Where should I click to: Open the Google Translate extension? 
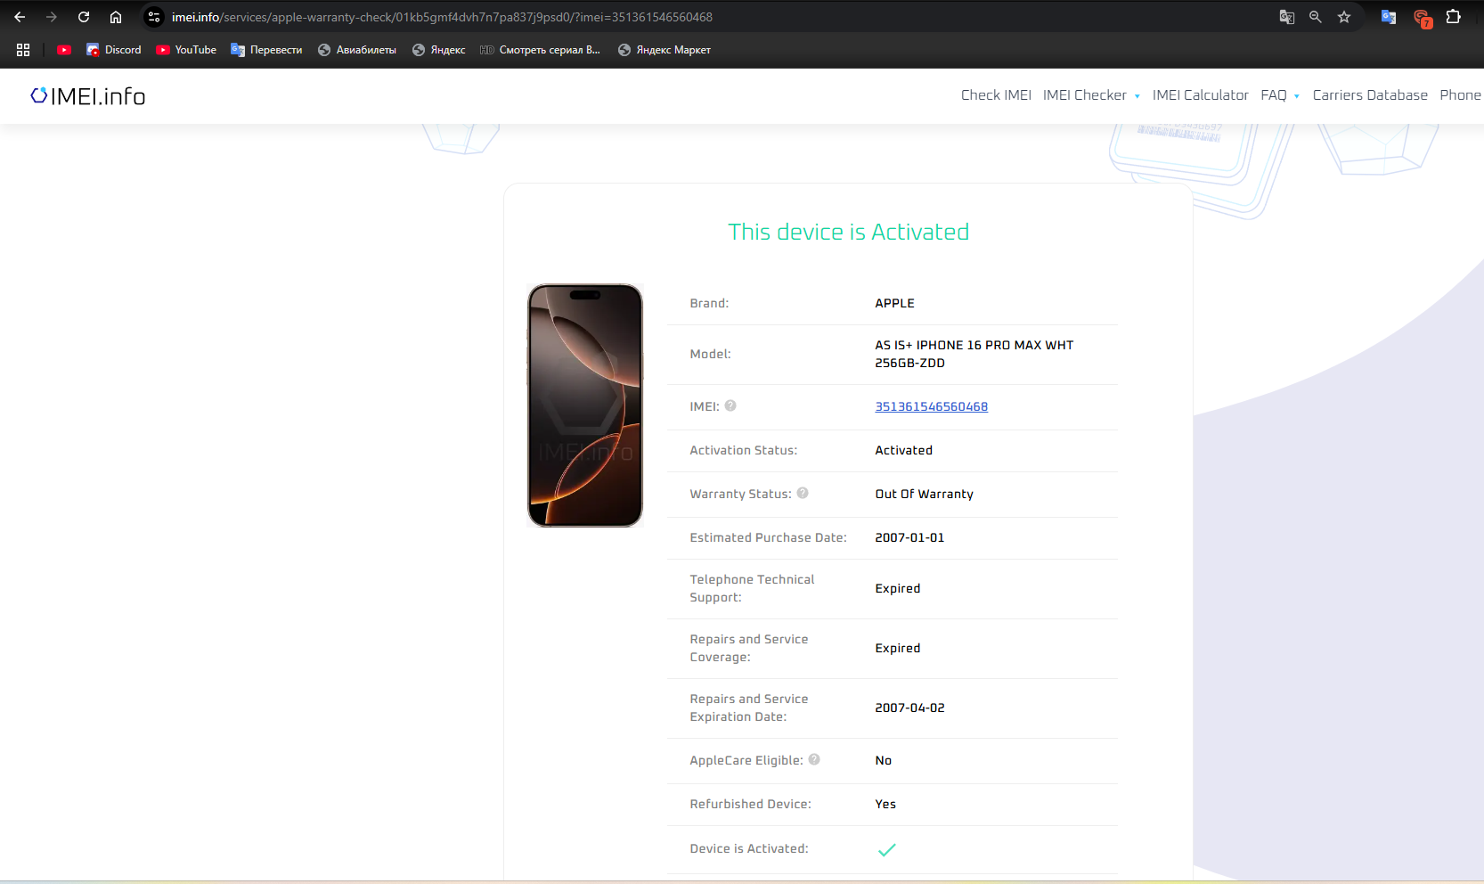pyautogui.click(x=1389, y=17)
